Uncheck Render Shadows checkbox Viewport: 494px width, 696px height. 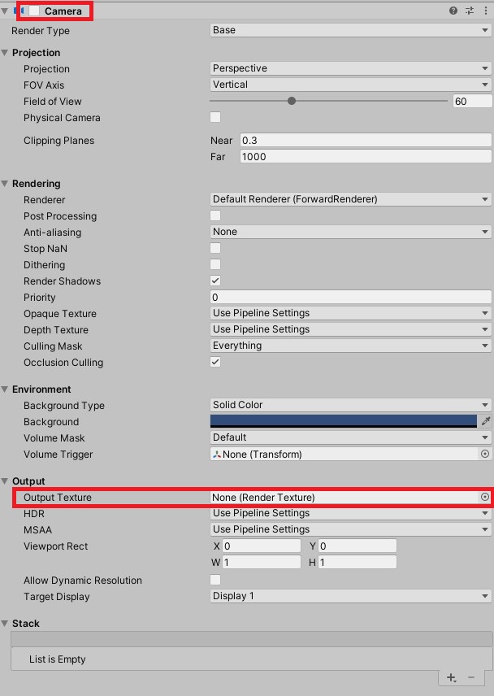(215, 281)
